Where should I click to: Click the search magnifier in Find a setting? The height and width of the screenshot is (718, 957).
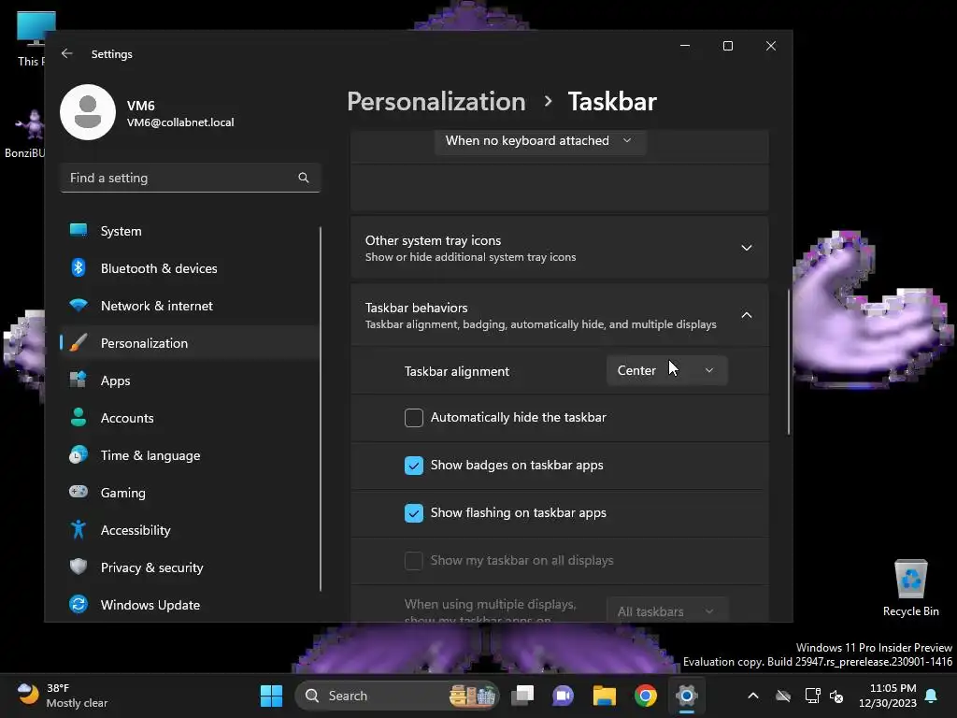point(304,178)
